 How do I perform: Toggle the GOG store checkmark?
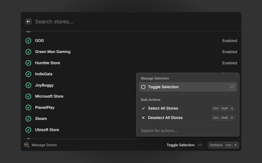tap(28, 41)
